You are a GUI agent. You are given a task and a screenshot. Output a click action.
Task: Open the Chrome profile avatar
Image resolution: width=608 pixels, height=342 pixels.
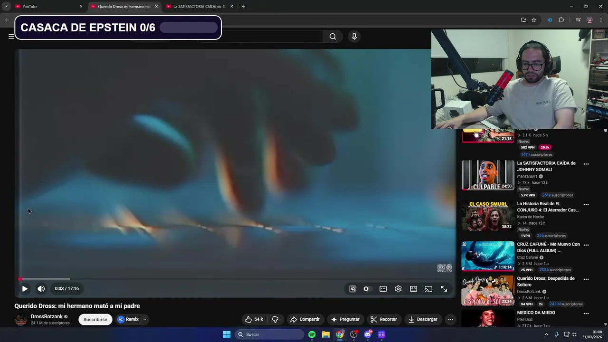(589, 20)
